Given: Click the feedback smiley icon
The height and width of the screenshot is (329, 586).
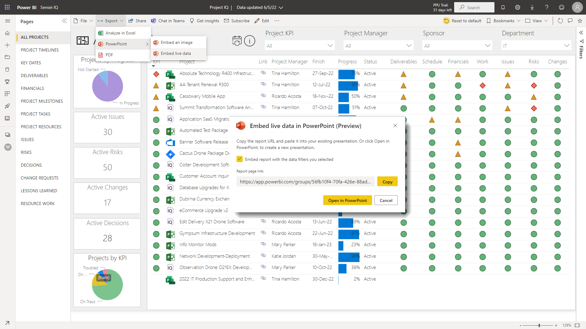Looking at the screenshot, I should [562, 7].
